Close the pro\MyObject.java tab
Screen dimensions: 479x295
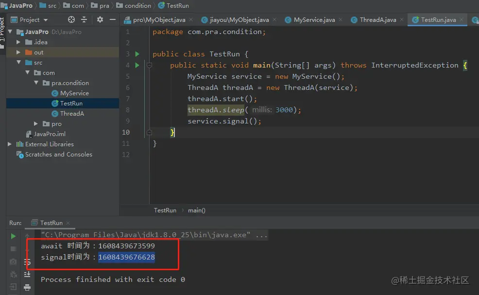click(191, 19)
